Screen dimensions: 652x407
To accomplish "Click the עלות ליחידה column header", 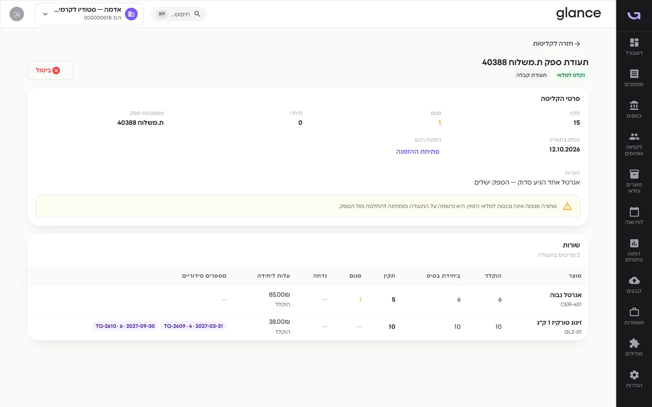I will coord(273,276).
